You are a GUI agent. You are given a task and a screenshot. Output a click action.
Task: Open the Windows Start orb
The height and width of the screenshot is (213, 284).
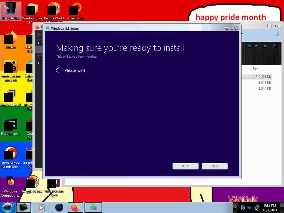[x=7, y=207]
